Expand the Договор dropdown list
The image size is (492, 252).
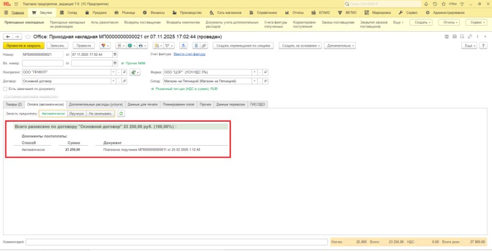pyautogui.click(x=114, y=81)
